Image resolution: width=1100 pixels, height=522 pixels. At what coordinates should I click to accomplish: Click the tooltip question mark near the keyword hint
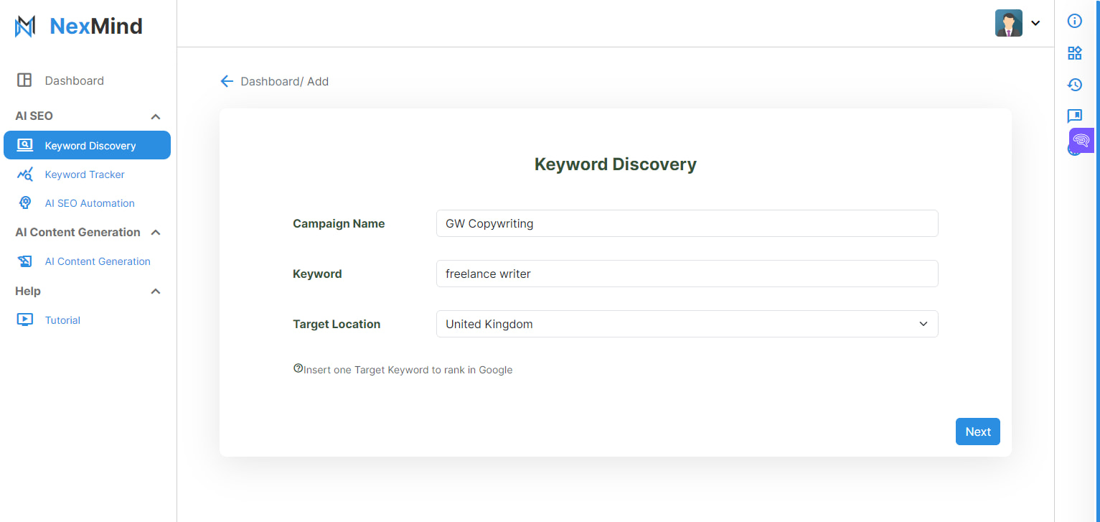click(298, 368)
